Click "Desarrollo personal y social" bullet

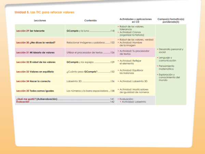tap(170, 51)
